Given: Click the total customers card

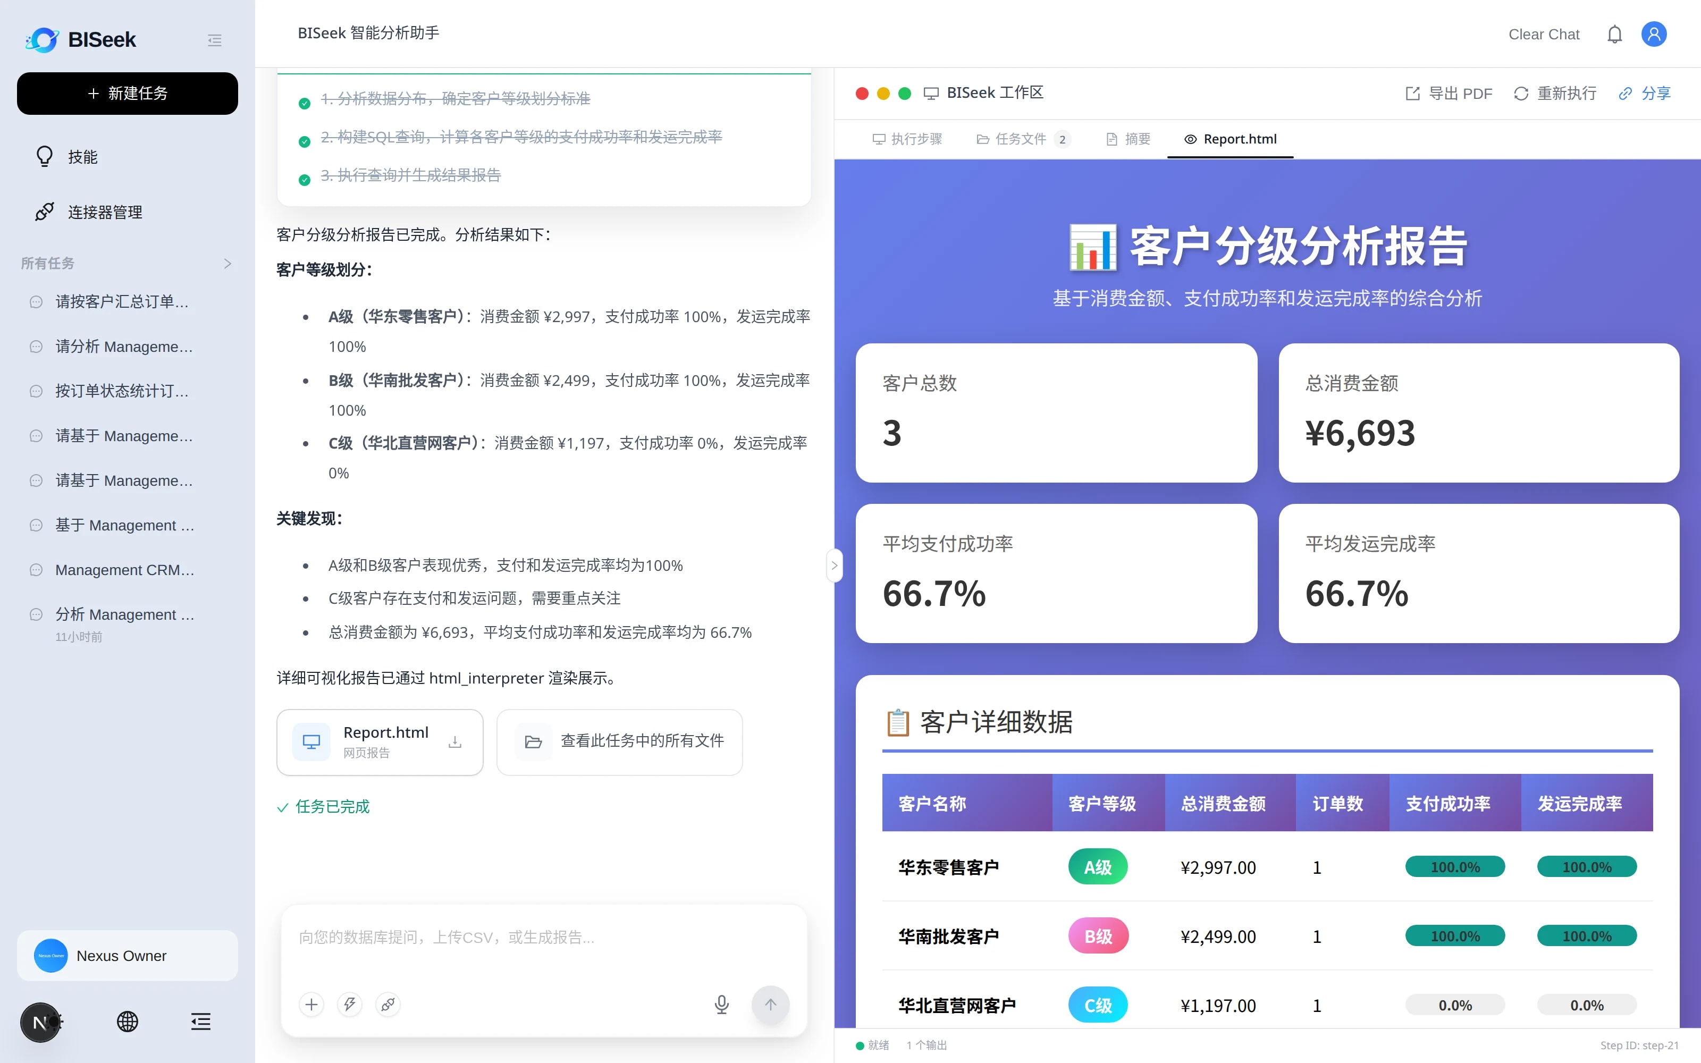Looking at the screenshot, I should pyautogui.click(x=1056, y=412).
